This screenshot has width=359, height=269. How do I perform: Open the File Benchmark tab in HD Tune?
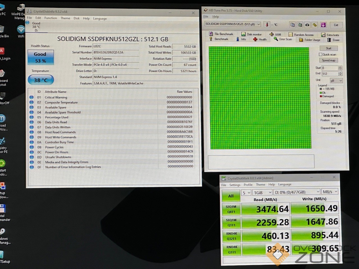pyautogui.click(x=221, y=34)
